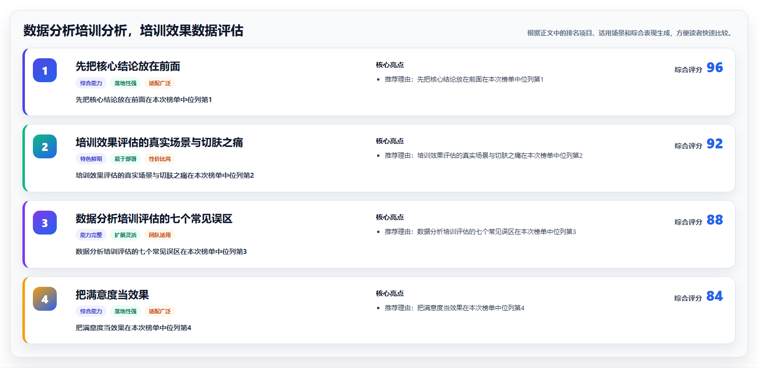This screenshot has height=368, width=758.
Task: Click description 数据分析培训评估的七个常见误区在本次榜单中位列第3
Action: (161, 251)
